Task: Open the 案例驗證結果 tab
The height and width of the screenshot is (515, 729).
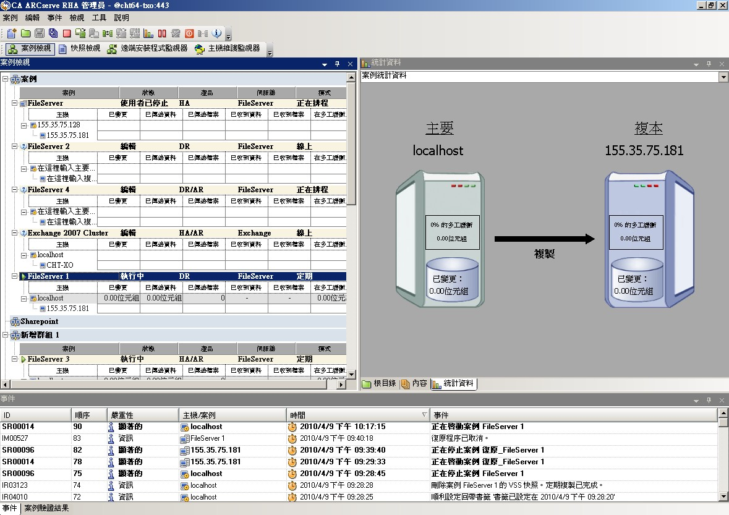Action: click(46, 508)
